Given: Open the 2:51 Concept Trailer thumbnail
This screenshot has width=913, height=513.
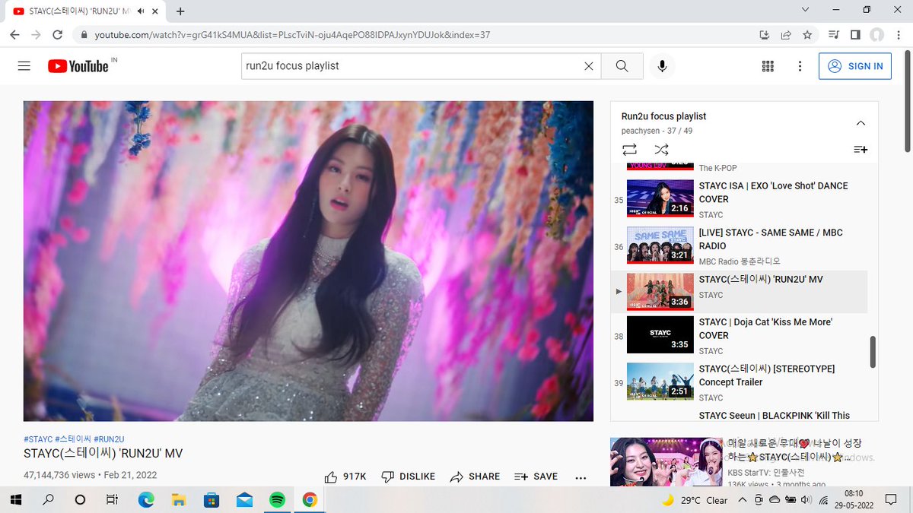Looking at the screenshot, I should pos(660,382).
